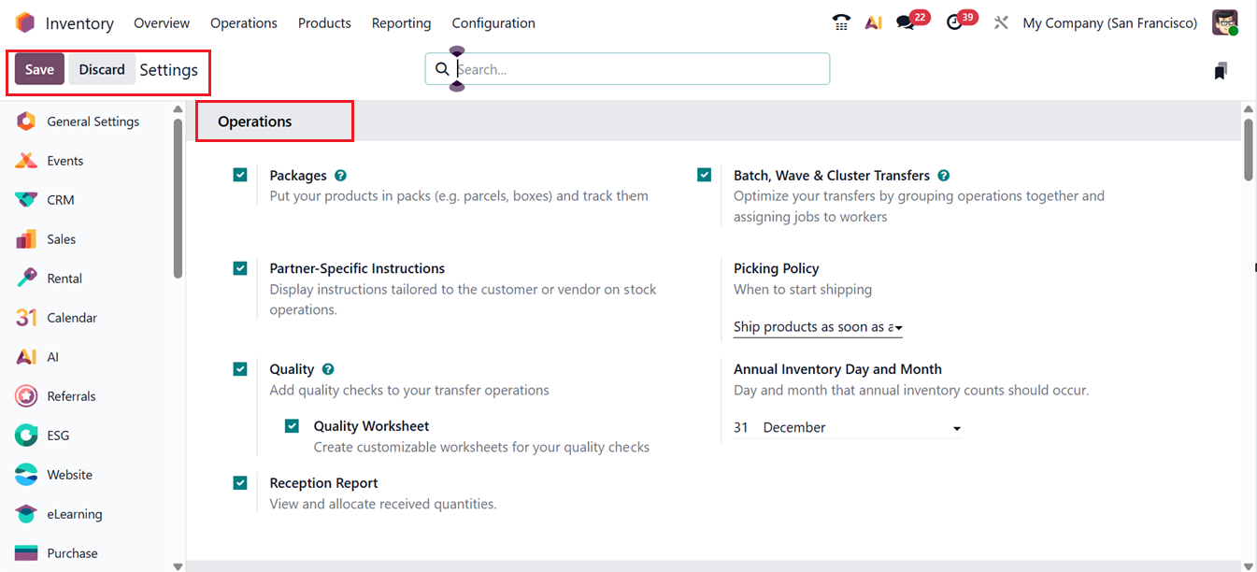Viewport: 1257px width, 572px height.
Task: Open the Operations menu
Action: (x=243, y=23)
